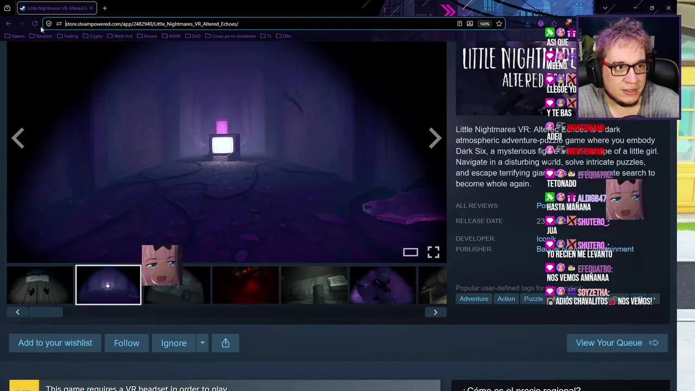Open the purple T account icon
Viewport: 695px width, 391px height.
(x=541, y=23)
